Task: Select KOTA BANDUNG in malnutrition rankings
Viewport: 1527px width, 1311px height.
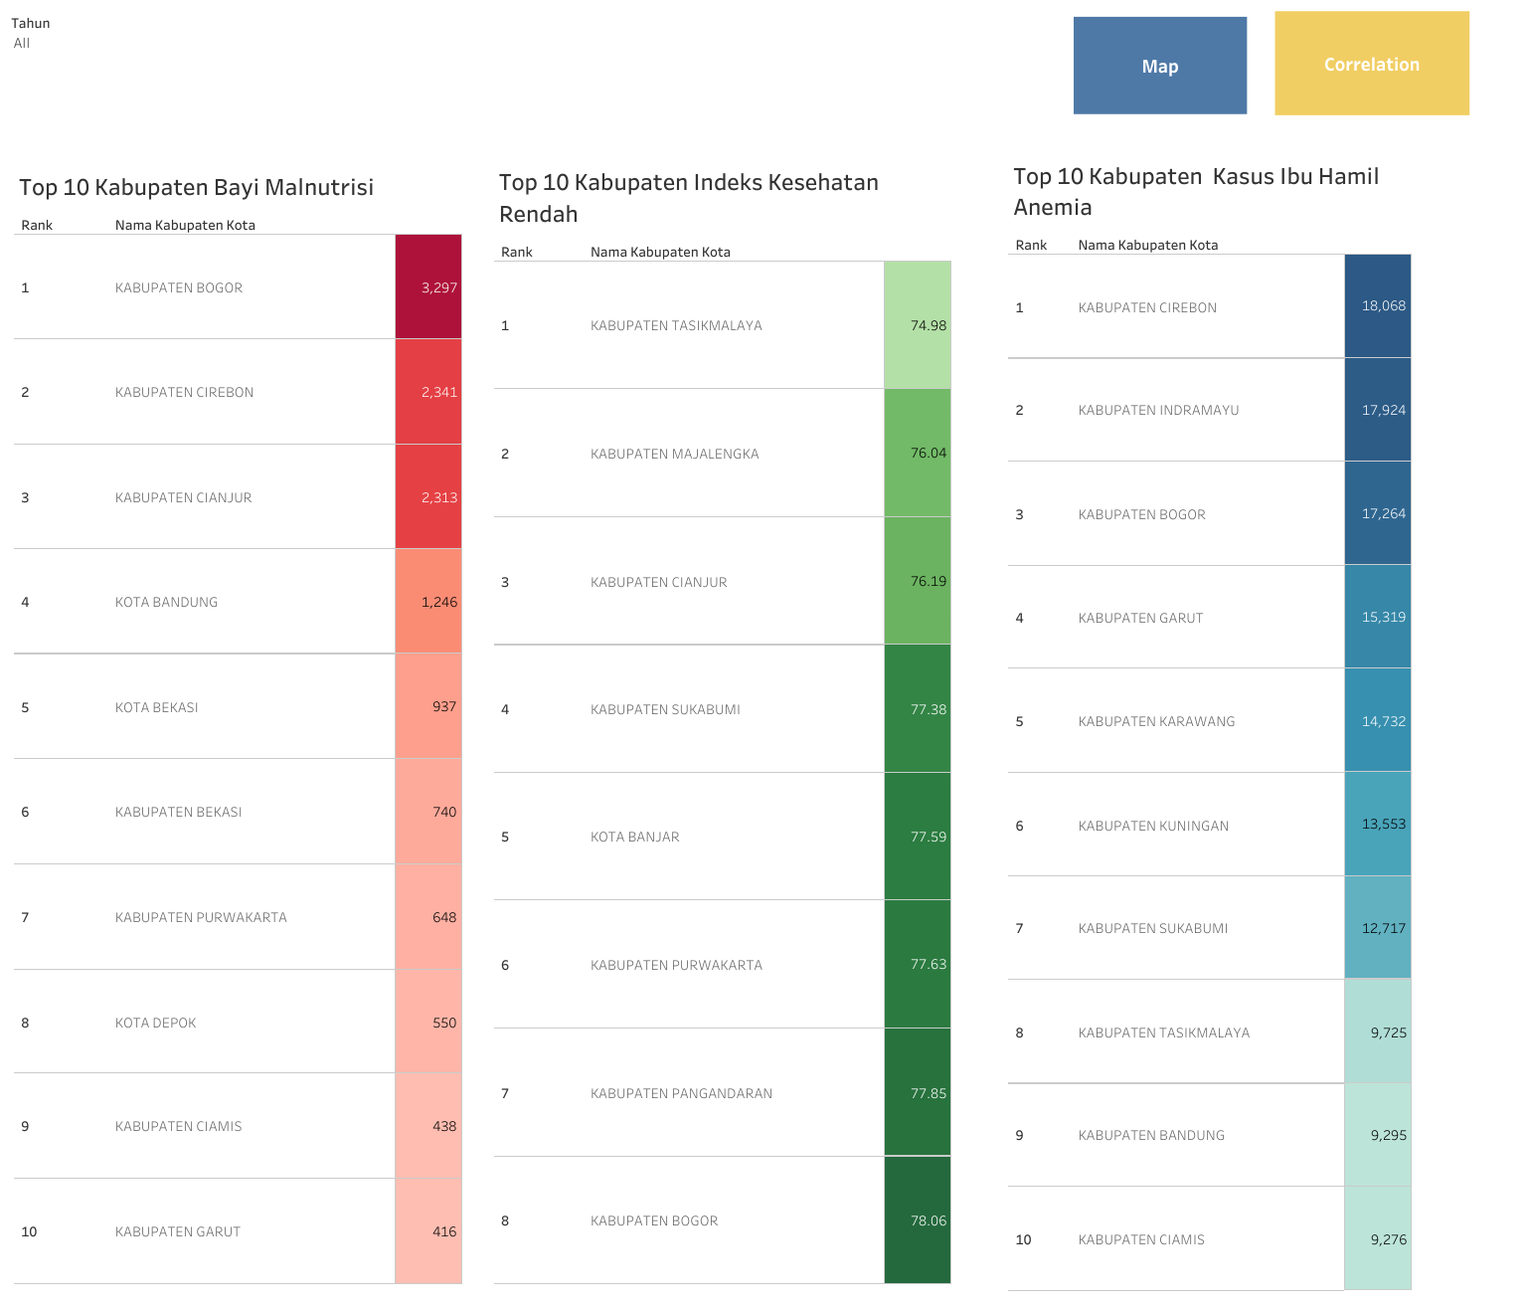Action: [166, 602]
